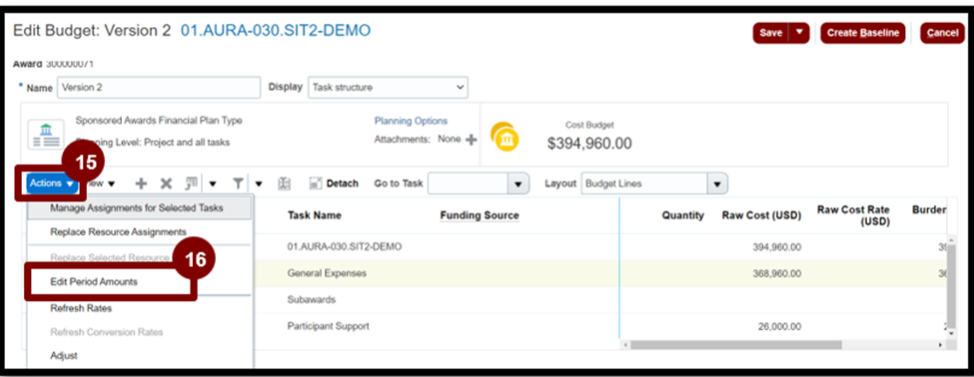Select Edit Period Amounts menu item

click(94, 281)
